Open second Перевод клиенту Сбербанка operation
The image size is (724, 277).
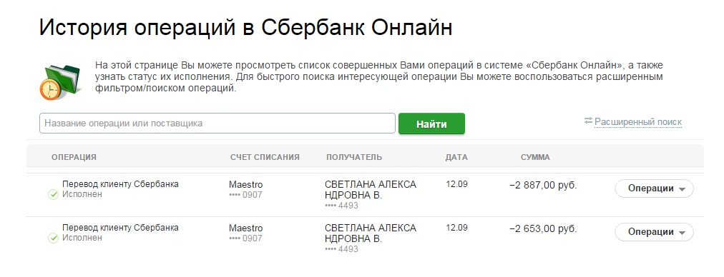pos(120,228)
